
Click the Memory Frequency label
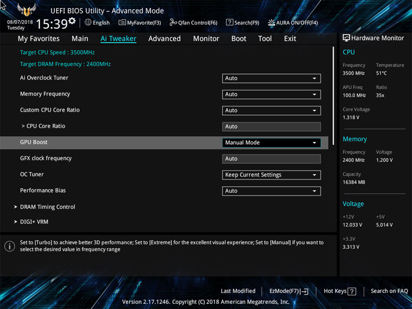(x=45, y=94)
